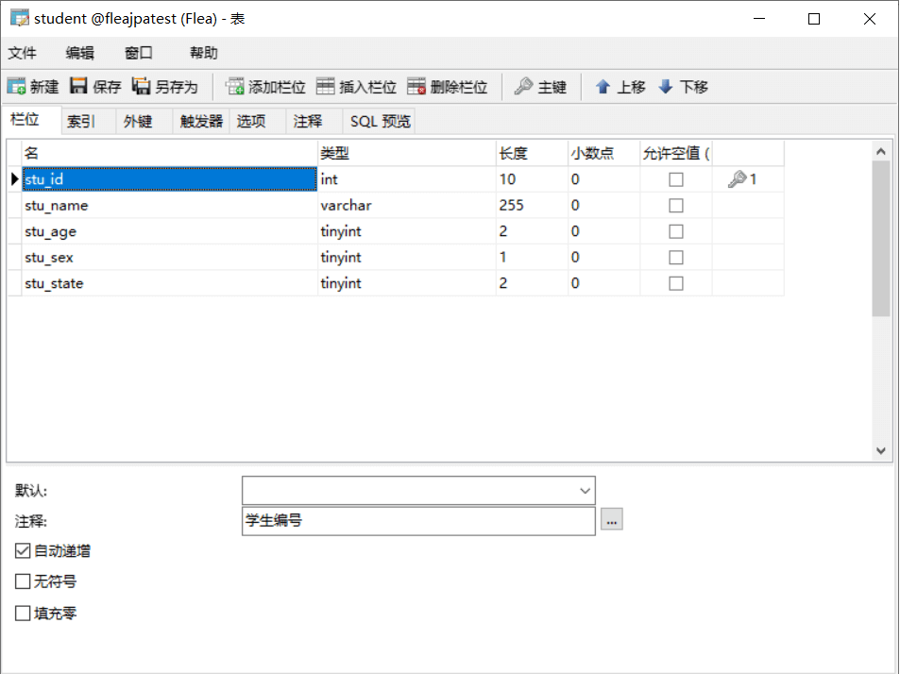
Task: Click the scrollbar down arrow in field list
Action: [x=881, y=451]
